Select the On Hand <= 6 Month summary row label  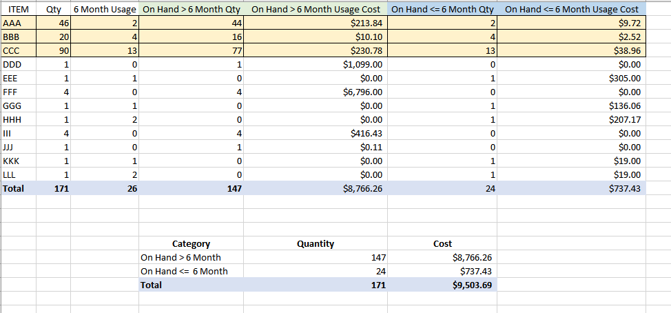(192, 271)
